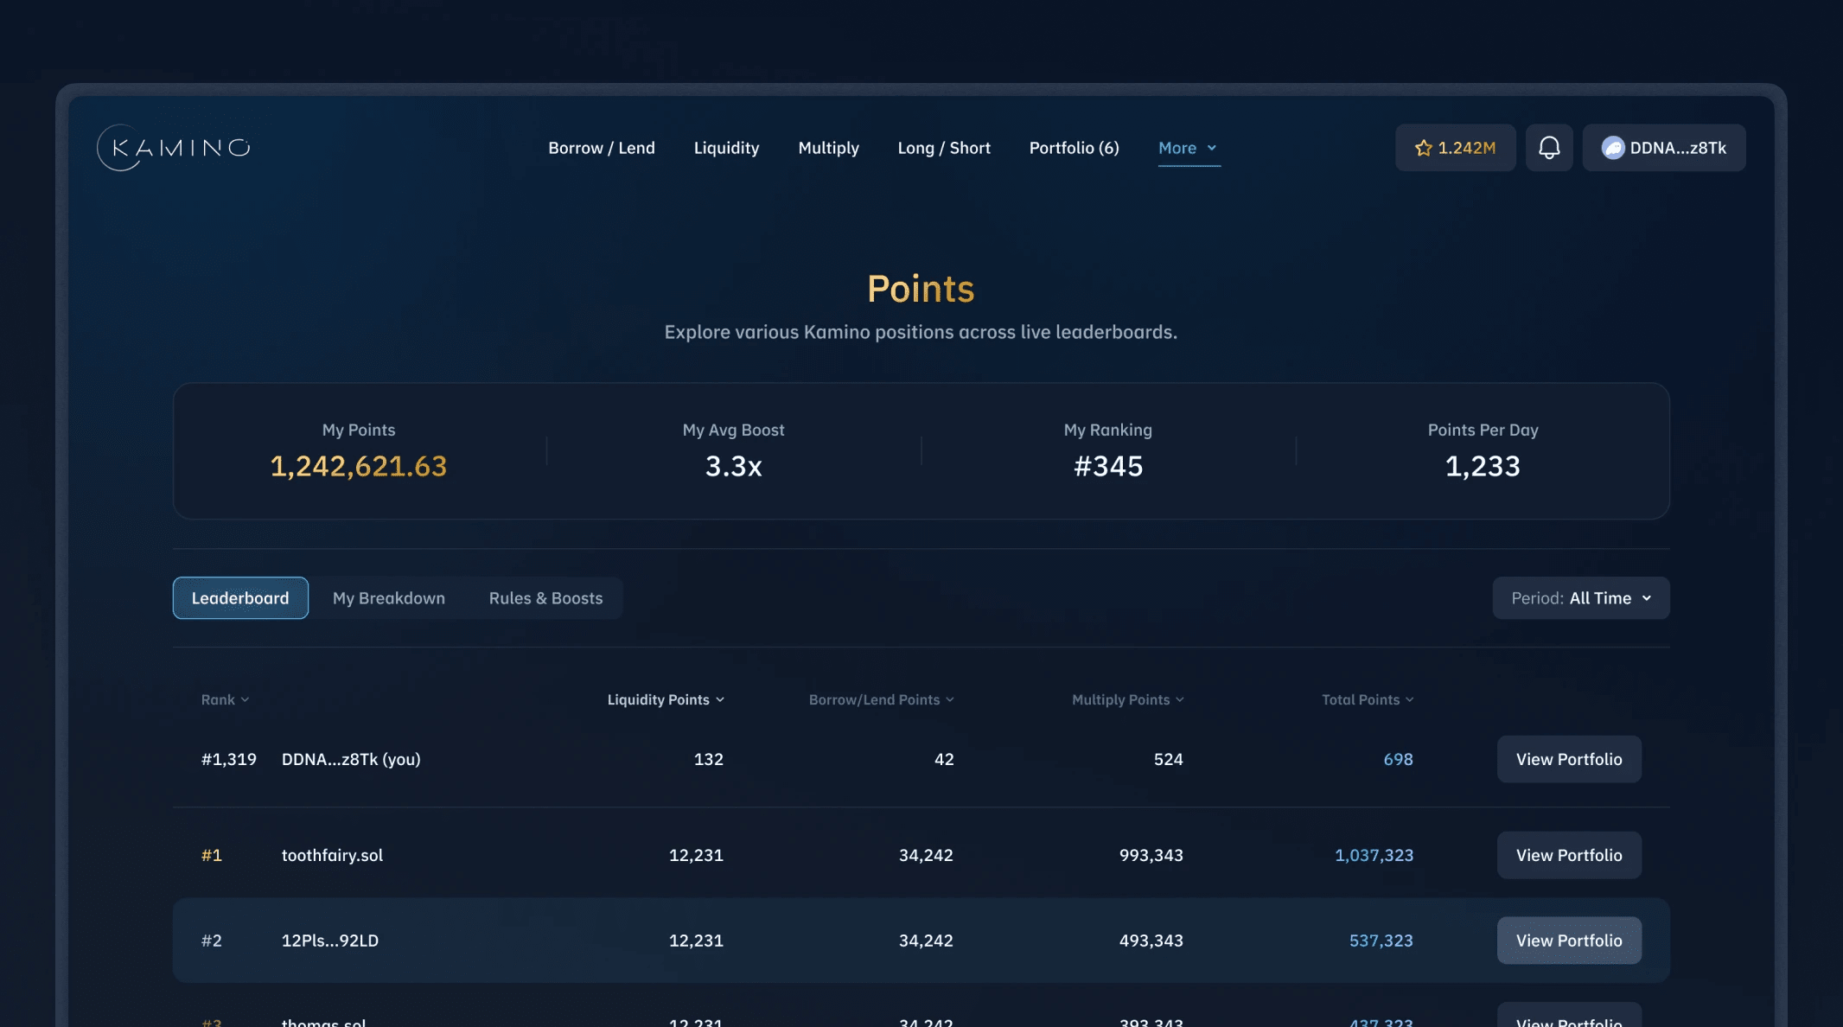The height and width of the screenshot is (1027, 1843).
Task: Navigate to Long / Short
Action: pyautogui.click(x=944, y=148)
